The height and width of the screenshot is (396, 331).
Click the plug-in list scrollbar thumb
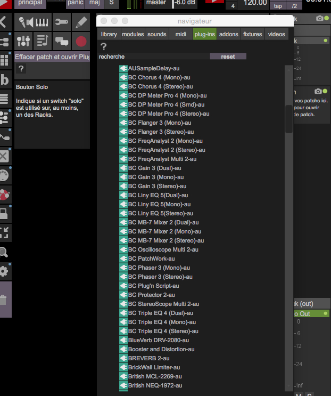(x=288, y=119)
